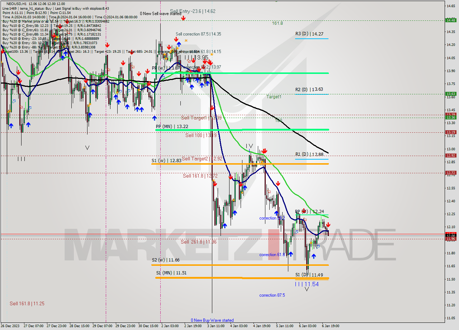Select the S1 (D) | 11.49 support label

pos(309,275)
